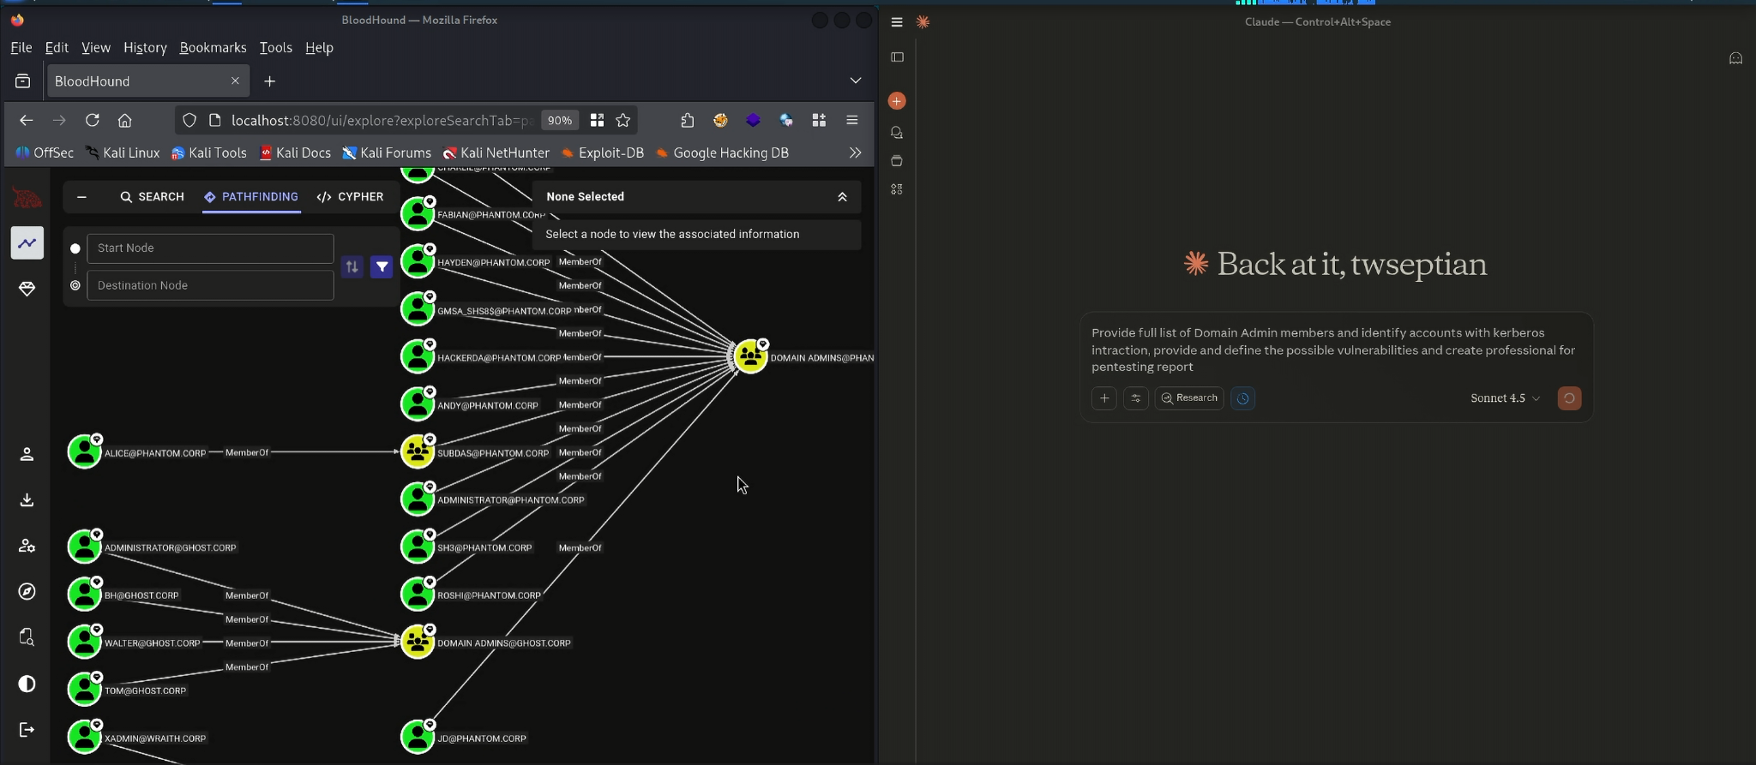The height and width of the screenshot is (765, 1756).
Task: Open the Exploit-DB bookmark link
Action: 602,152
